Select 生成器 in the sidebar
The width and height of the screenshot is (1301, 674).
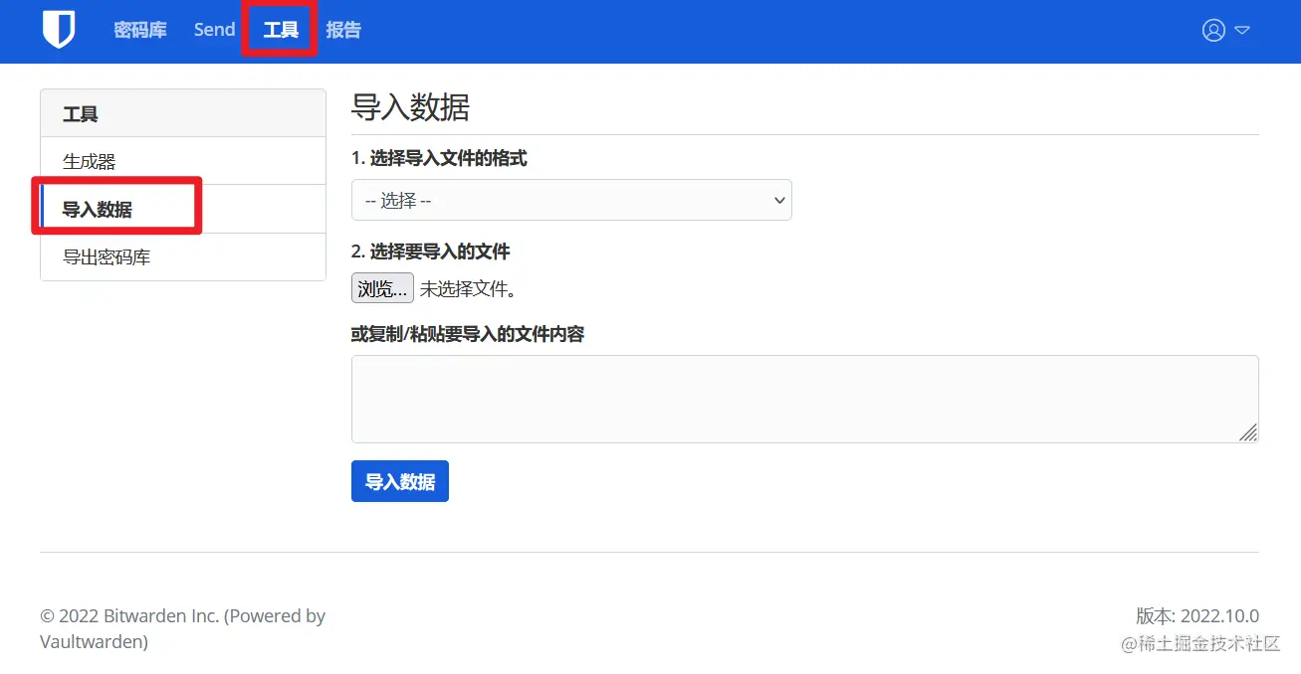[89, 160]
